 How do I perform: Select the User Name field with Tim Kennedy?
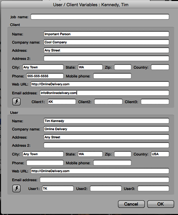[x=107, y=121]
